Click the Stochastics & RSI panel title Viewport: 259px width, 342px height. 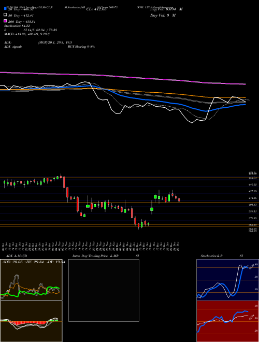point(222,256)
